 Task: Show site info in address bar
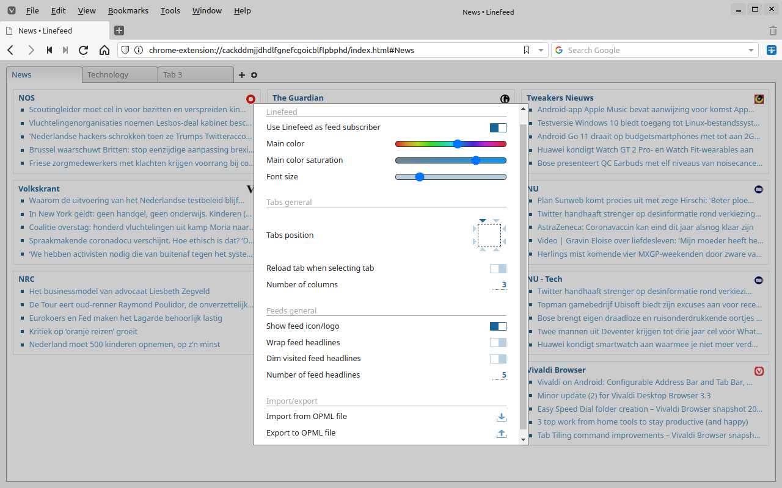pyautogui.click(x=139, y=50)
